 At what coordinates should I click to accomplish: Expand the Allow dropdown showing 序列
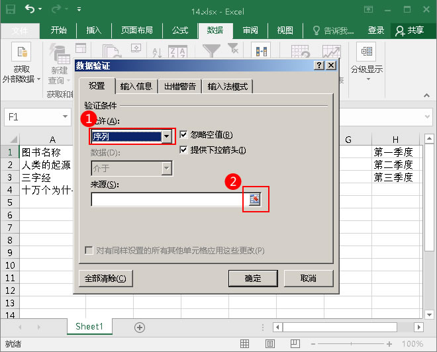coord(166,136)
